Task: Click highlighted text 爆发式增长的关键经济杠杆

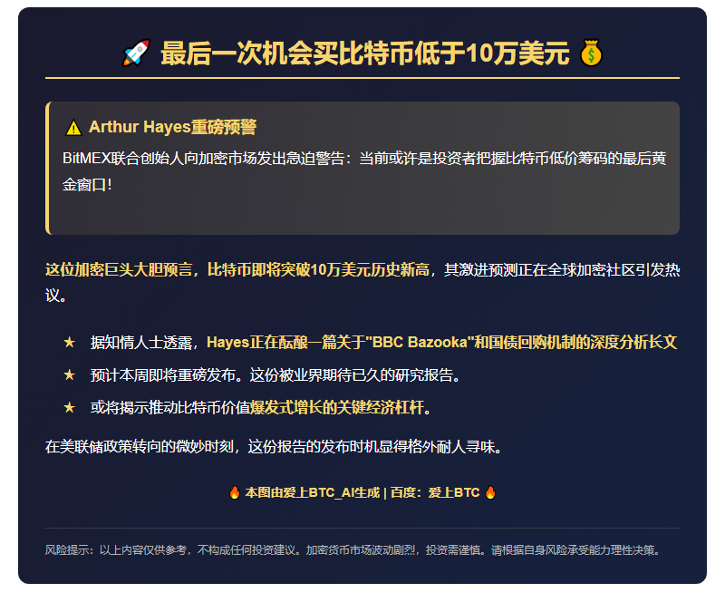Action: (x=337, y=407)
